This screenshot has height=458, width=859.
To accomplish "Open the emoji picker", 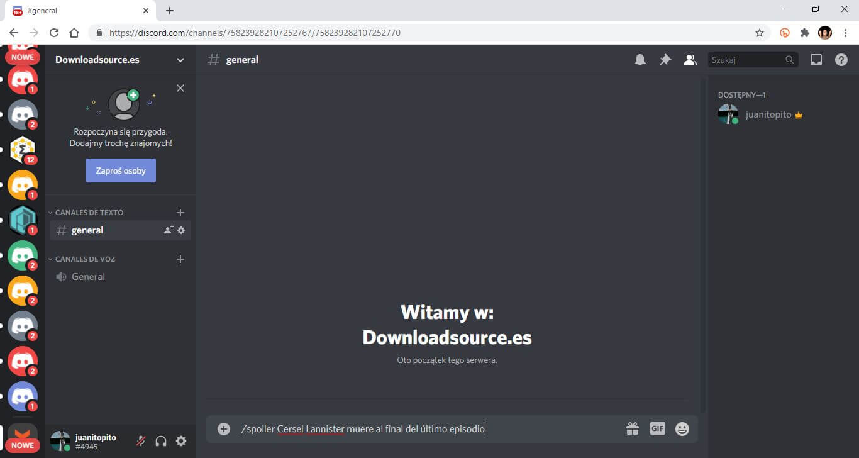I will coord(682,429).
